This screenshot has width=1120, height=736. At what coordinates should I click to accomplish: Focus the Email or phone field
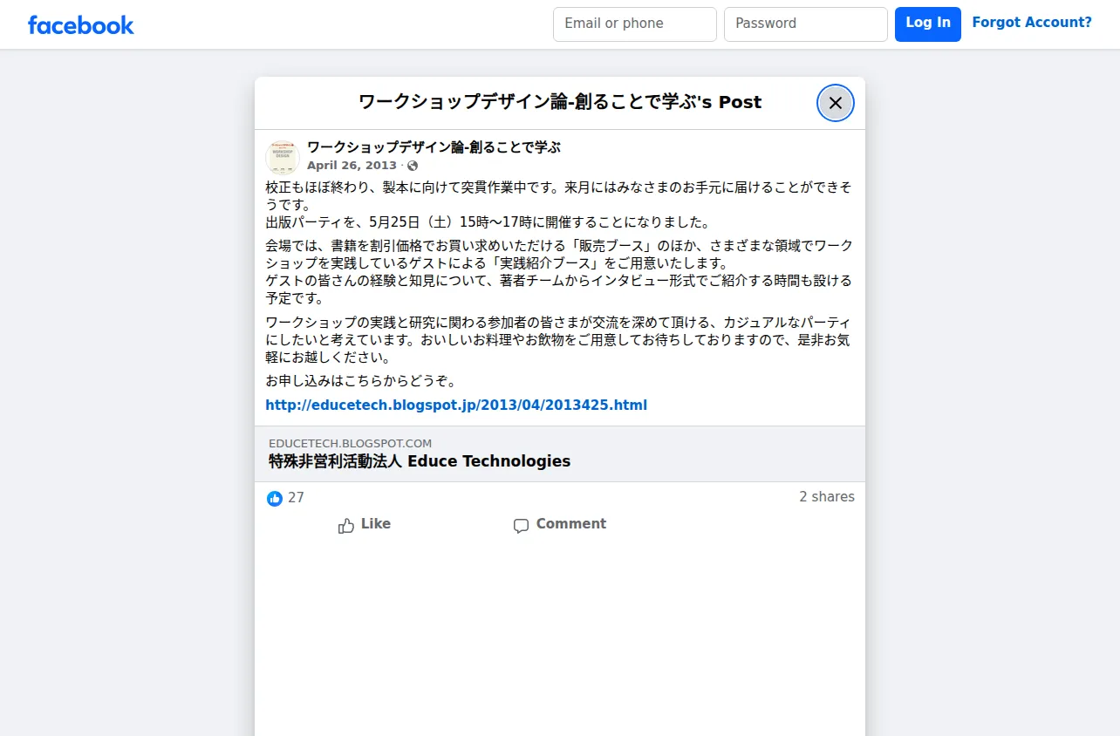[635, 24]
